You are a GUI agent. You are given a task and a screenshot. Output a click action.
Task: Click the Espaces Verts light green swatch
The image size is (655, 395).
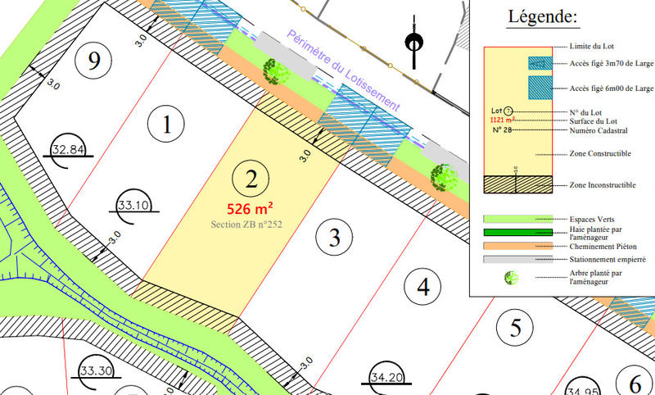(512, 220)
